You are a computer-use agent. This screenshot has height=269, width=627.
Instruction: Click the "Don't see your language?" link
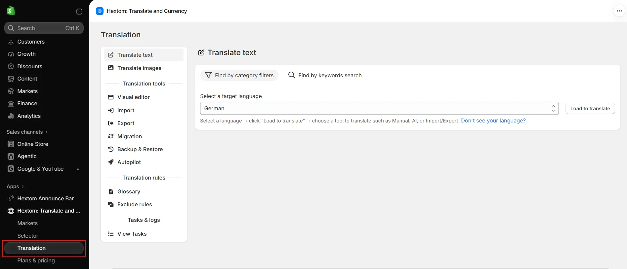[493, 121]
